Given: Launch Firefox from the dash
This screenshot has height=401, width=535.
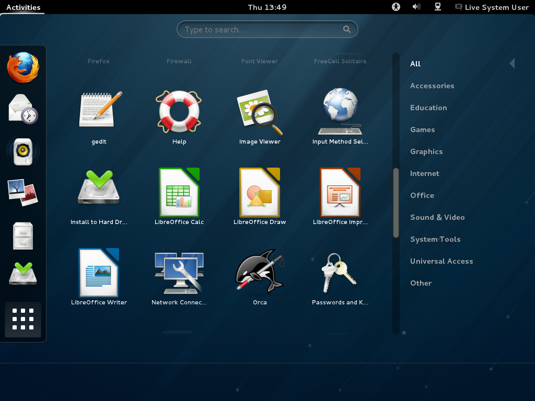Looking at the screenshot, I should click(x=23, y=67).
